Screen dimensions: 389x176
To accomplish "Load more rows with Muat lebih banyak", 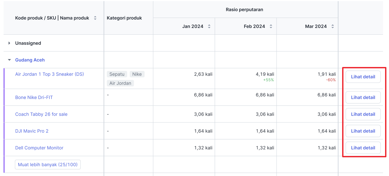I will coord(48,165).
